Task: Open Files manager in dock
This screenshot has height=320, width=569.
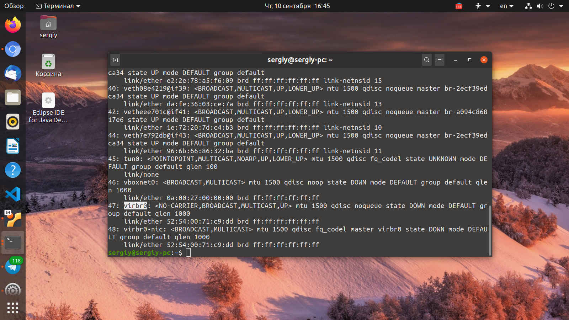Action: coord(13,97)
